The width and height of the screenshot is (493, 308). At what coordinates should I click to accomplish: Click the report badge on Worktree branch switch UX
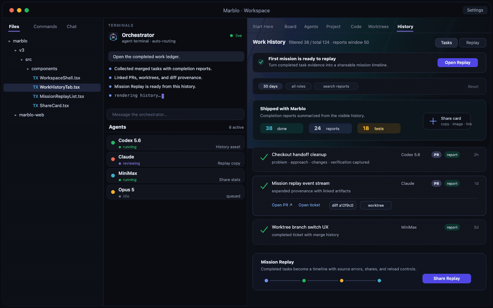pos(452,227)
